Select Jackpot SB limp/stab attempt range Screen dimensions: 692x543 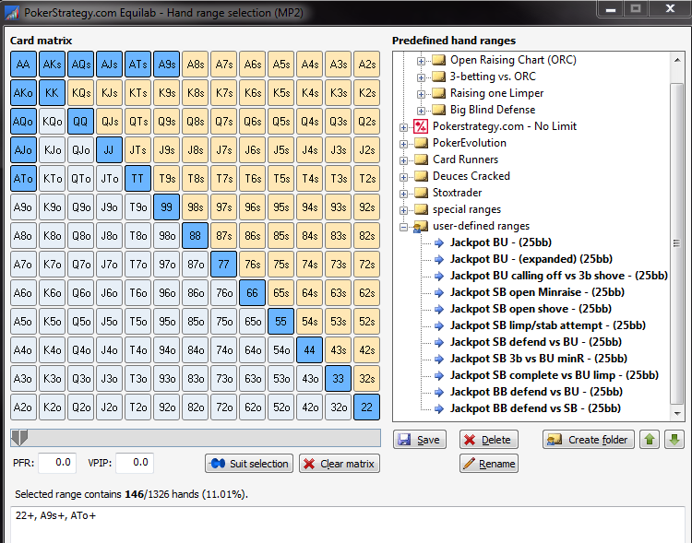(548, 325)
